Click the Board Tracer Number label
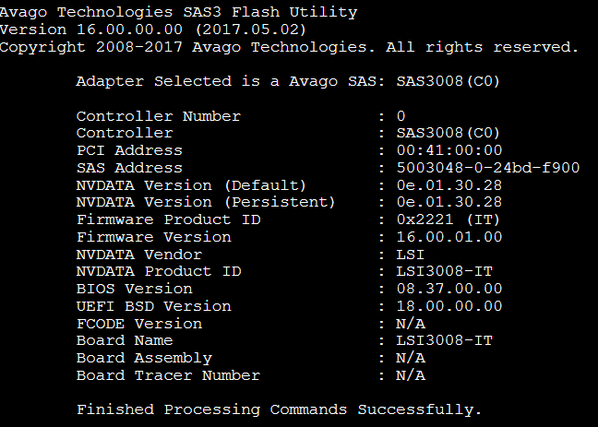 168,375
